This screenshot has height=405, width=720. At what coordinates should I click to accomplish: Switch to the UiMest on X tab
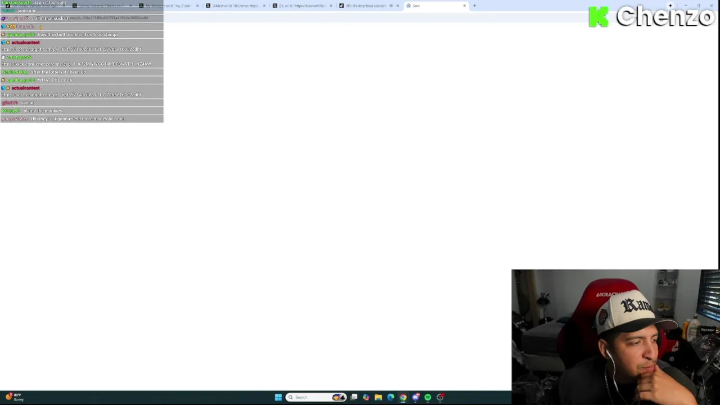tap(235, 6)
